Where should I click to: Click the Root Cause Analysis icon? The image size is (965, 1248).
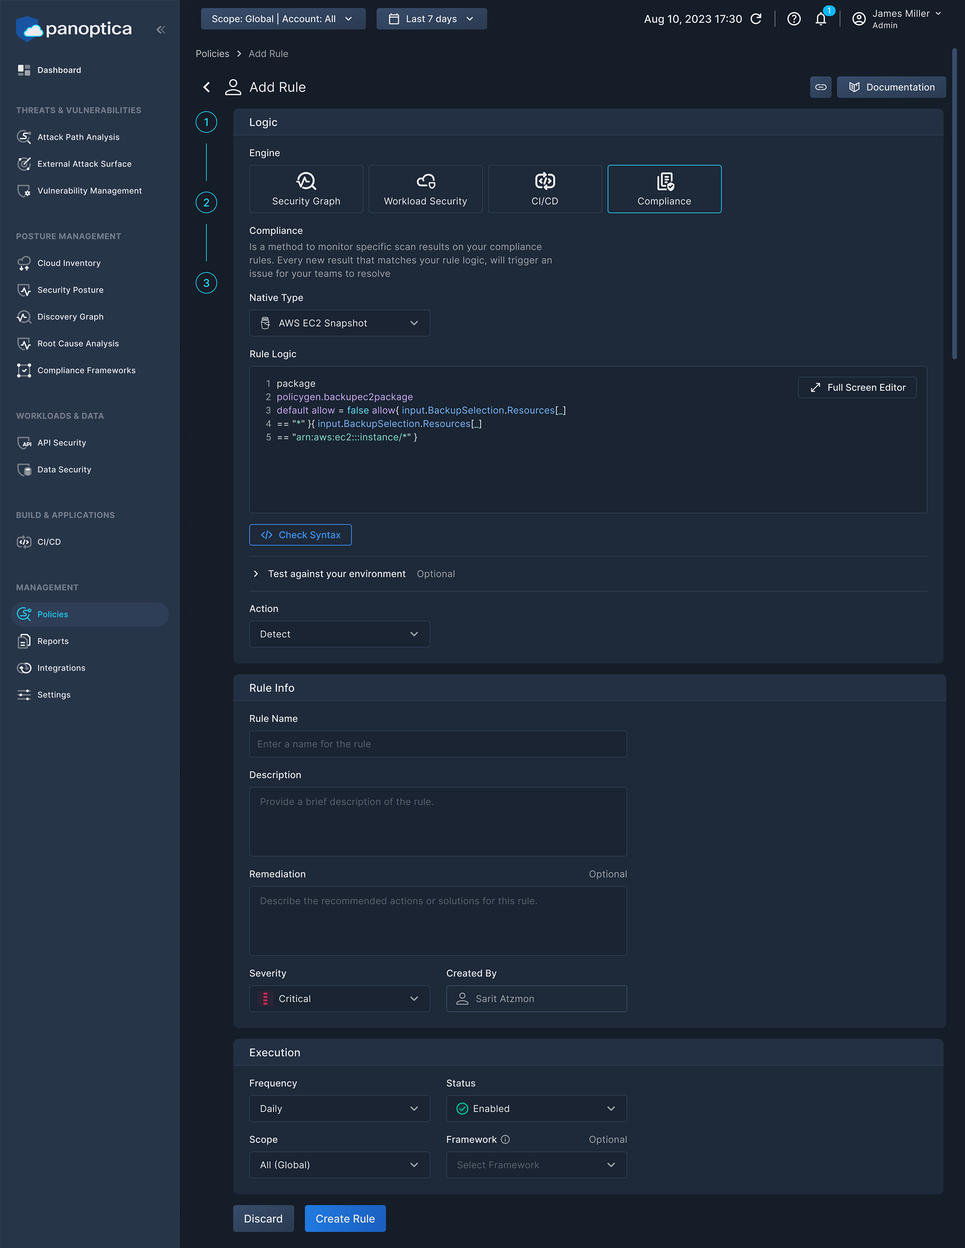(x=24, y=343)
